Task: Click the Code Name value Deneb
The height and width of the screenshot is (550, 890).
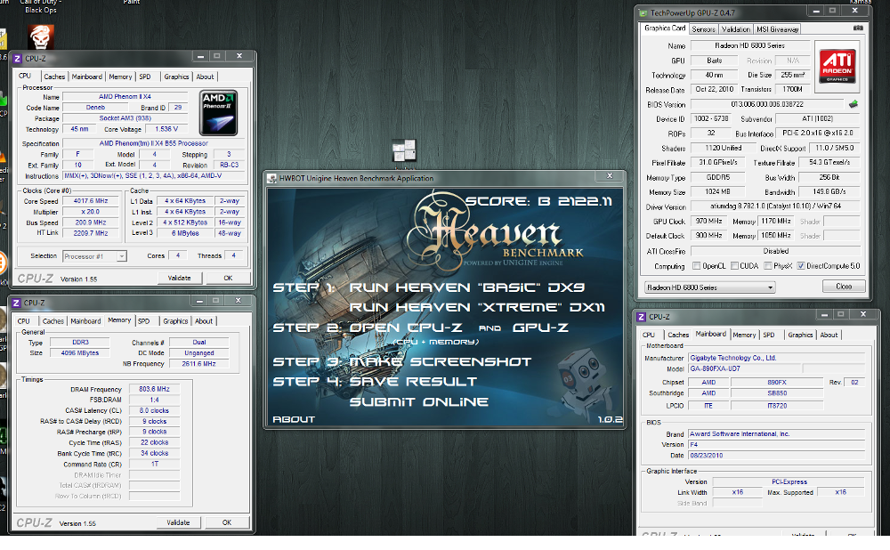Action: [x=95, y=108]
